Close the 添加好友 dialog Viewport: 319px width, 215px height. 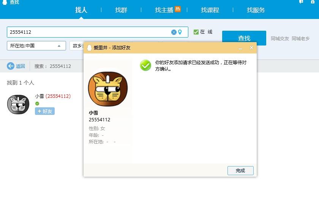click(x=251, y=47)
